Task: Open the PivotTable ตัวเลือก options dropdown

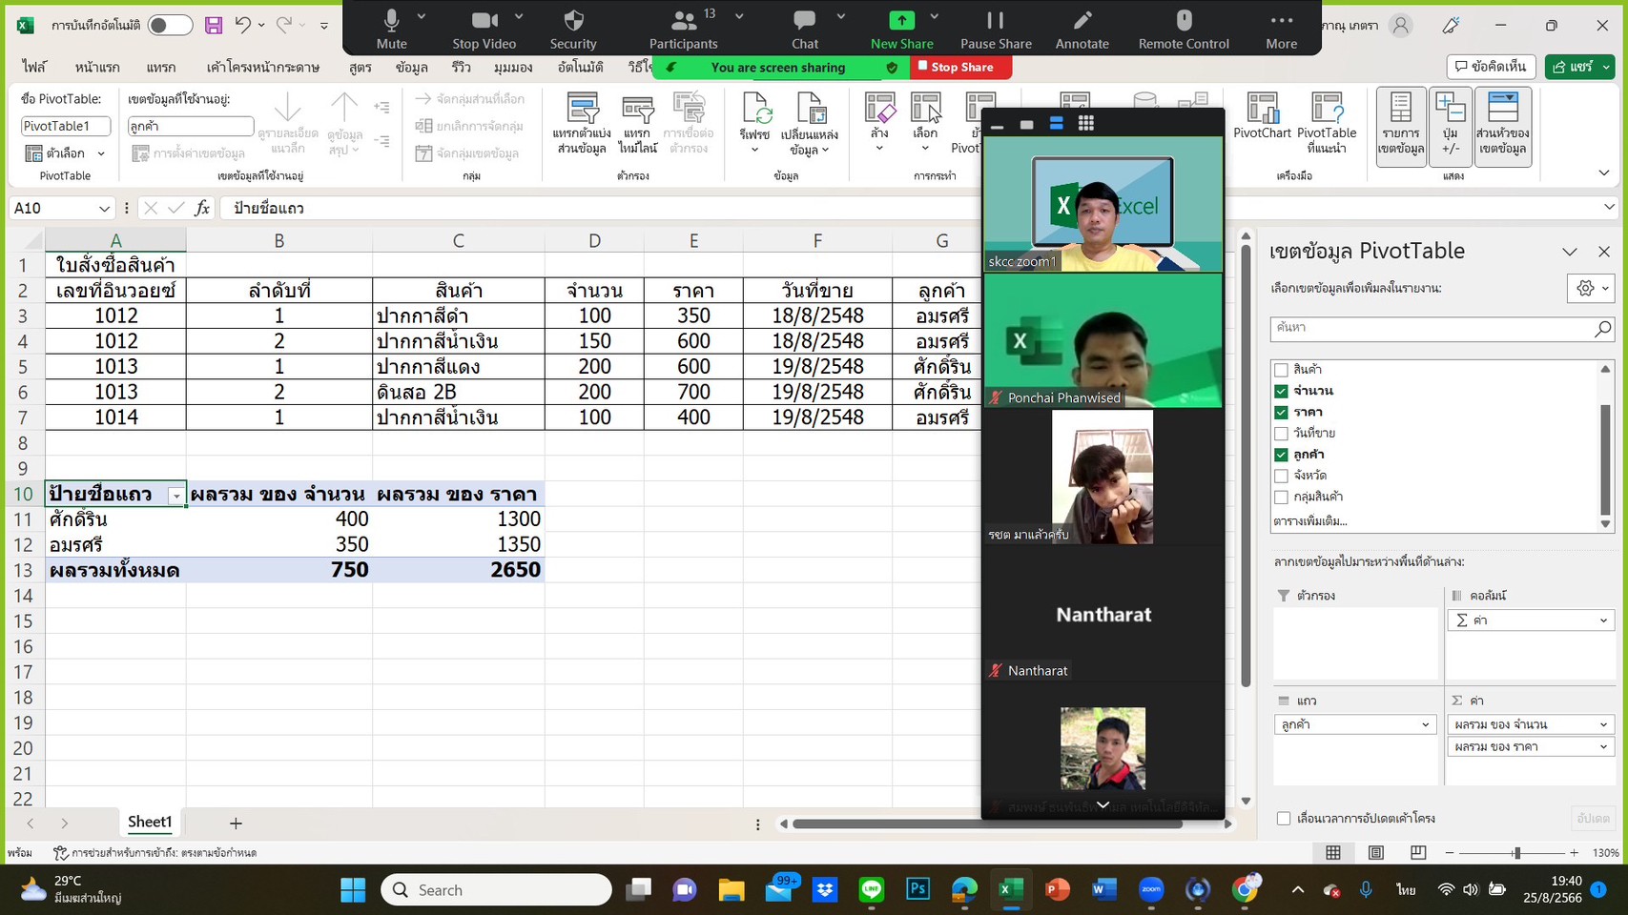Action: click(x=64, y=153)
